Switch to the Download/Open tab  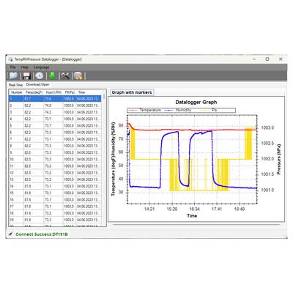tap(37, 84)
